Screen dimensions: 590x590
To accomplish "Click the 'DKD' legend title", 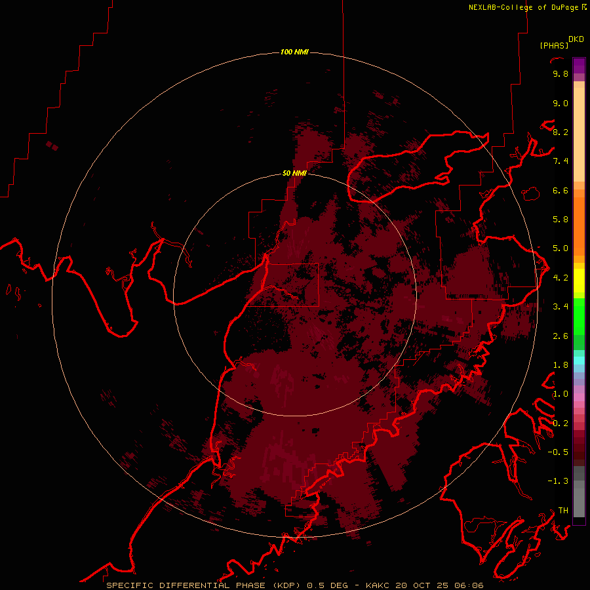I will 576,39.
